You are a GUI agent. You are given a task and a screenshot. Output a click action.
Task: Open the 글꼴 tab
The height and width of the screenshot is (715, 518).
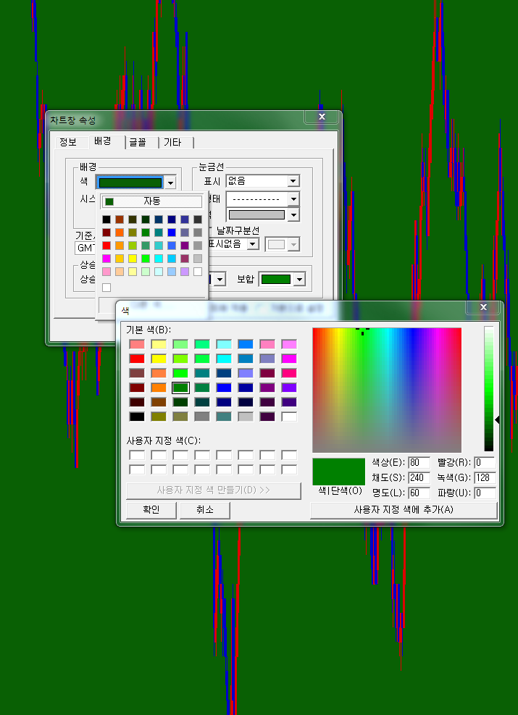pyautogui.click(x=138, y=143)
